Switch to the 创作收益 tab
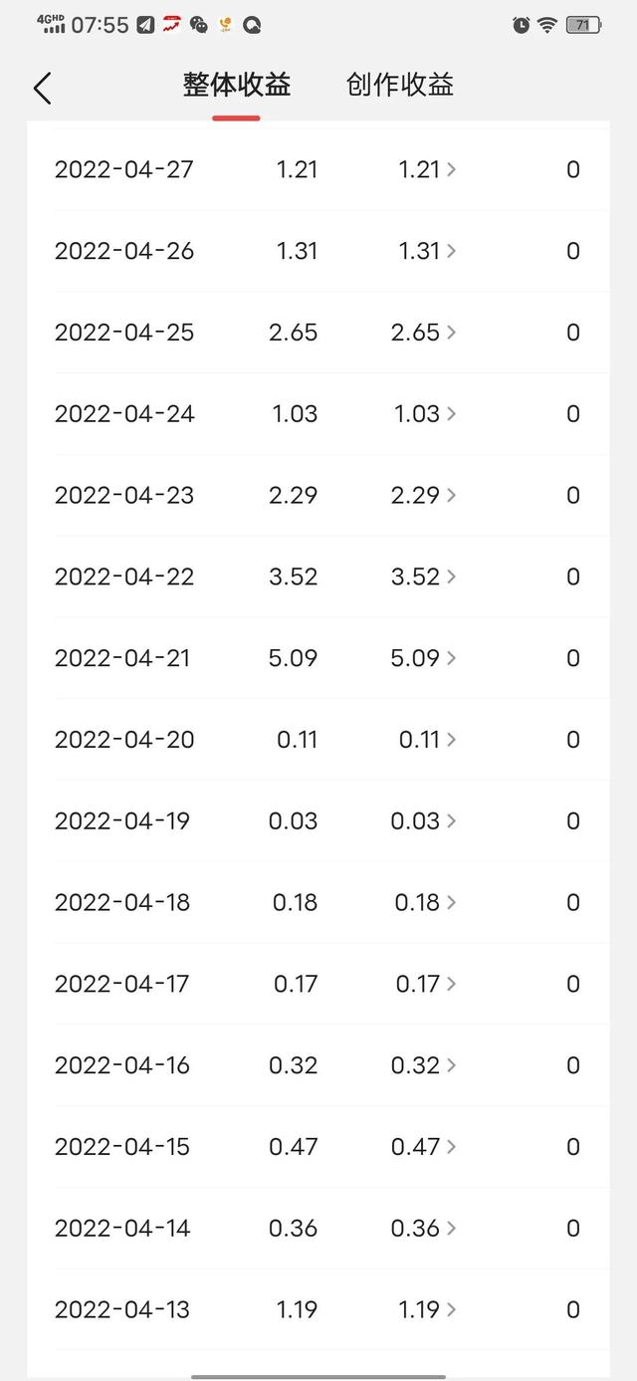 pos(400,86)
